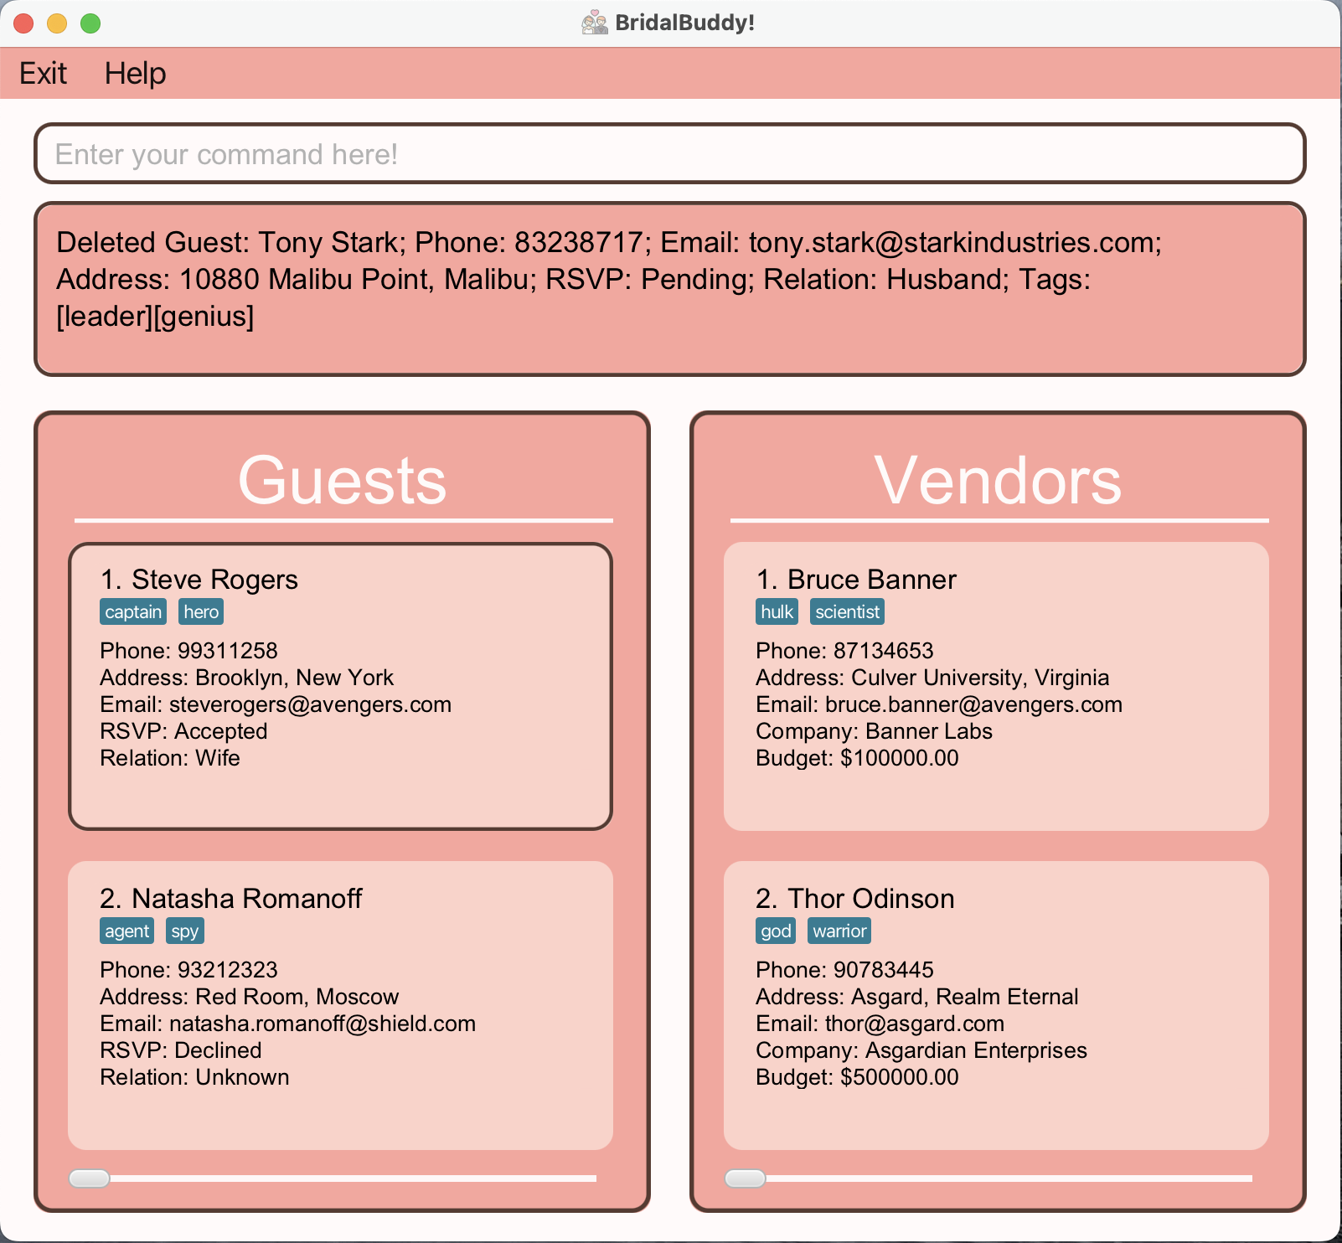1342x1243 pixels.
Task: Click 'Budget: $100000.00' text
Action: (x=857, y=758)
